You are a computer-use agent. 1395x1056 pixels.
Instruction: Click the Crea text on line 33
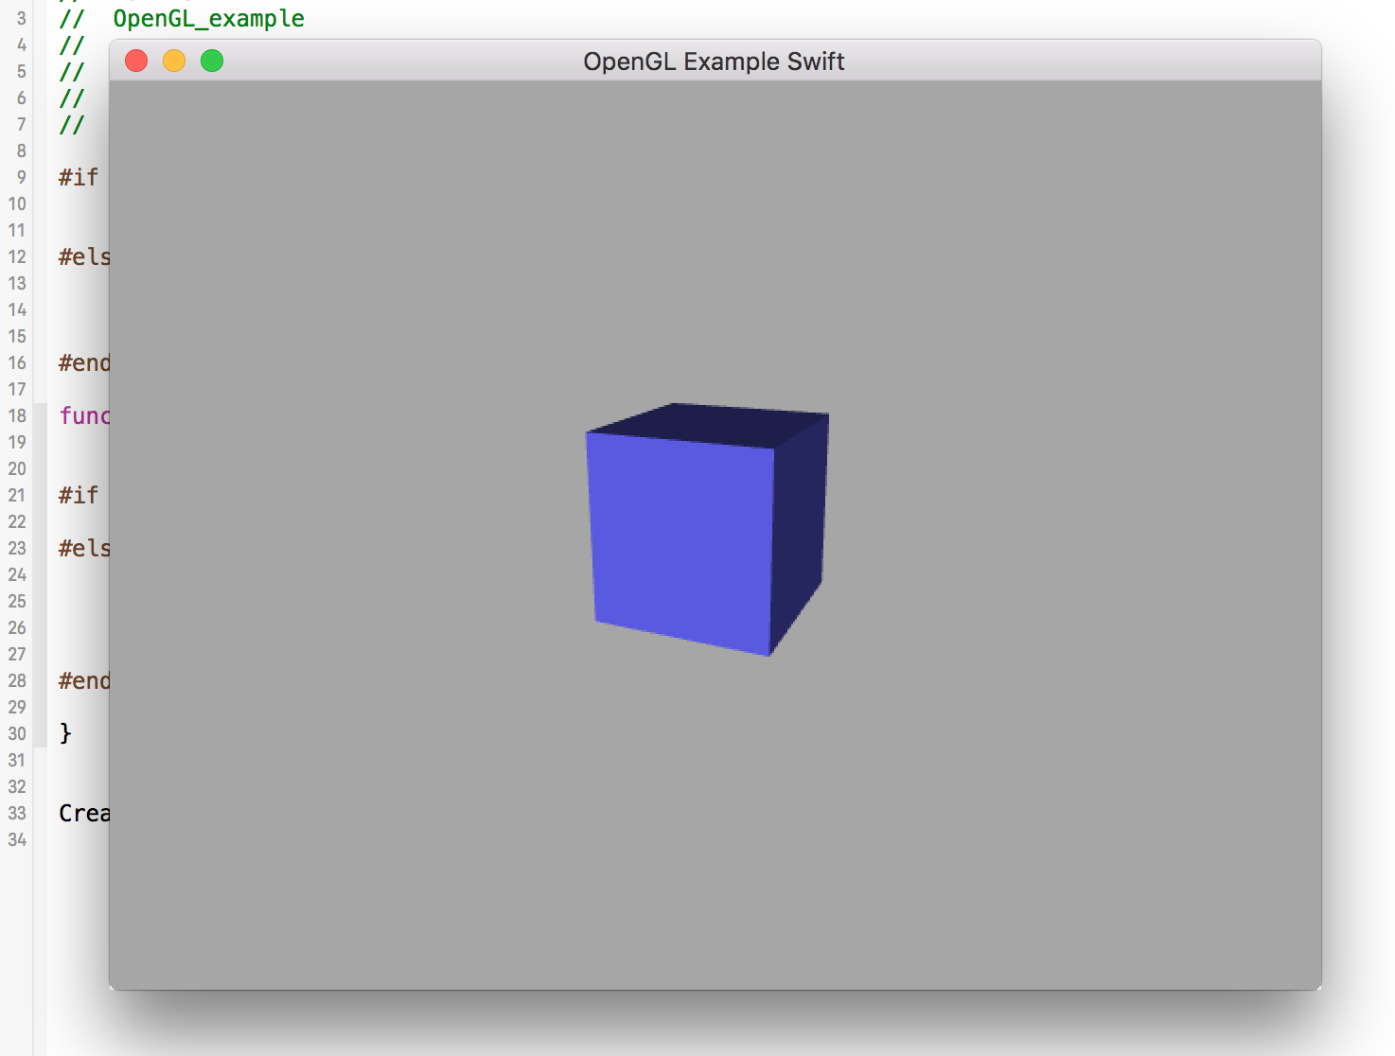[84, 814]
